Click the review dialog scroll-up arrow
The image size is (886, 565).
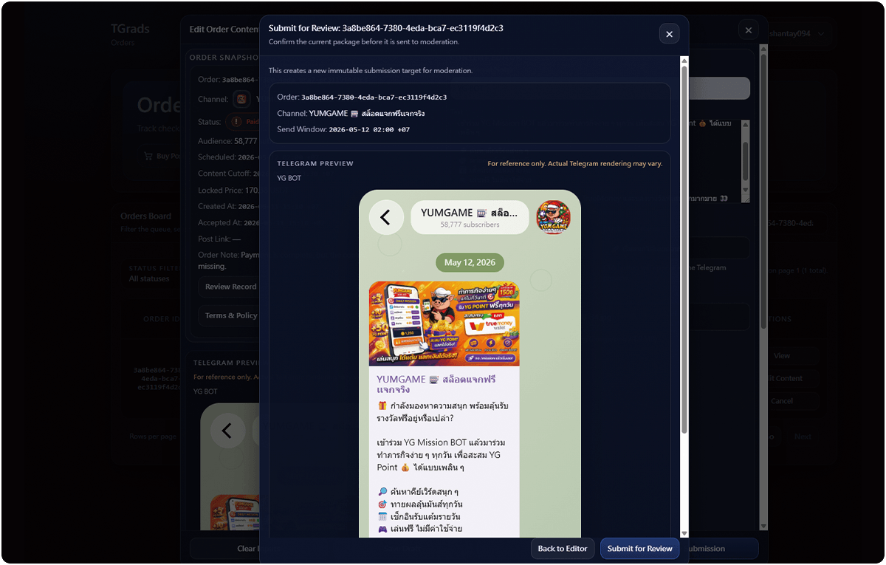tap(684, 61)
